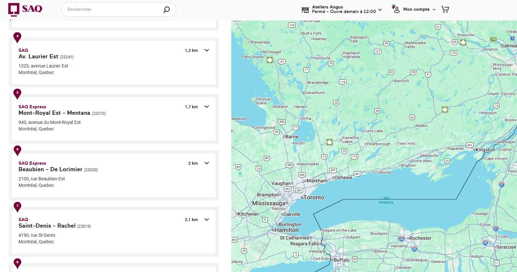Click Rochester on the map
The width and height of the screenshot is (517, 272).
point(420,238)
